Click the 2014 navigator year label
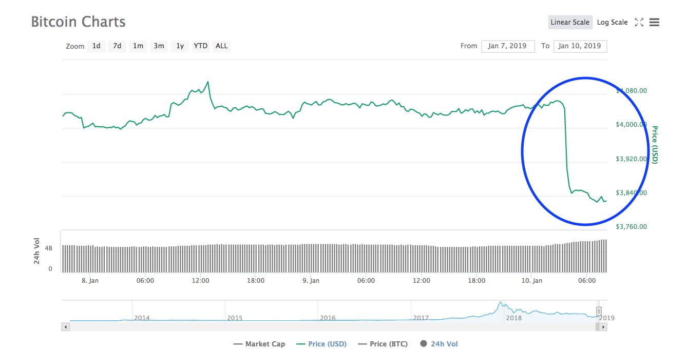The width and height of the screenshot is (687, 349). pos(142,318)
